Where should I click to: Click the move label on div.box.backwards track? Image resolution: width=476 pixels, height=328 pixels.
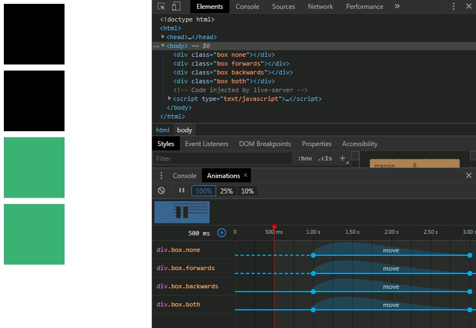391,287
